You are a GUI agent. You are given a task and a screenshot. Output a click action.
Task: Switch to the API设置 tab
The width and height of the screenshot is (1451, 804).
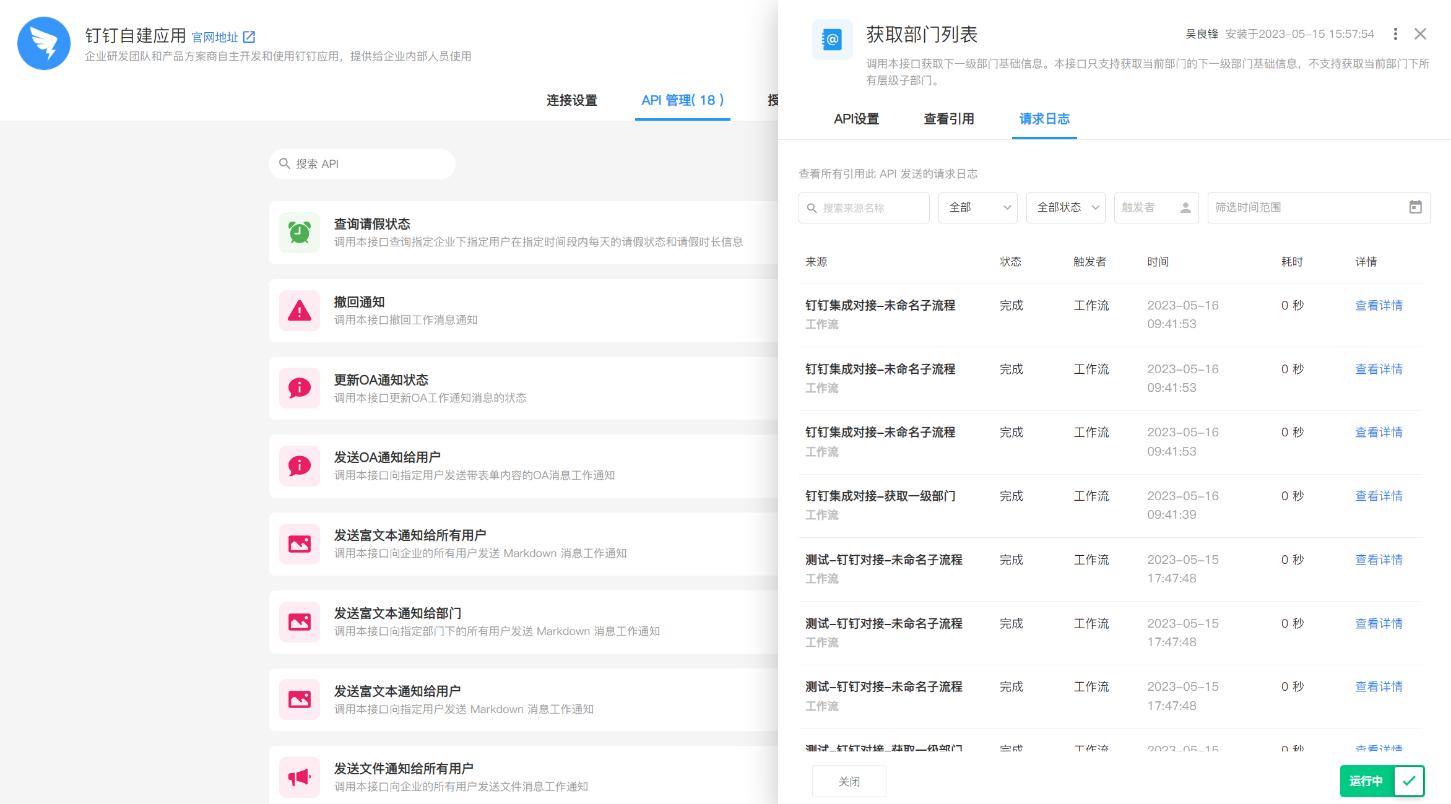click(857, 119)
